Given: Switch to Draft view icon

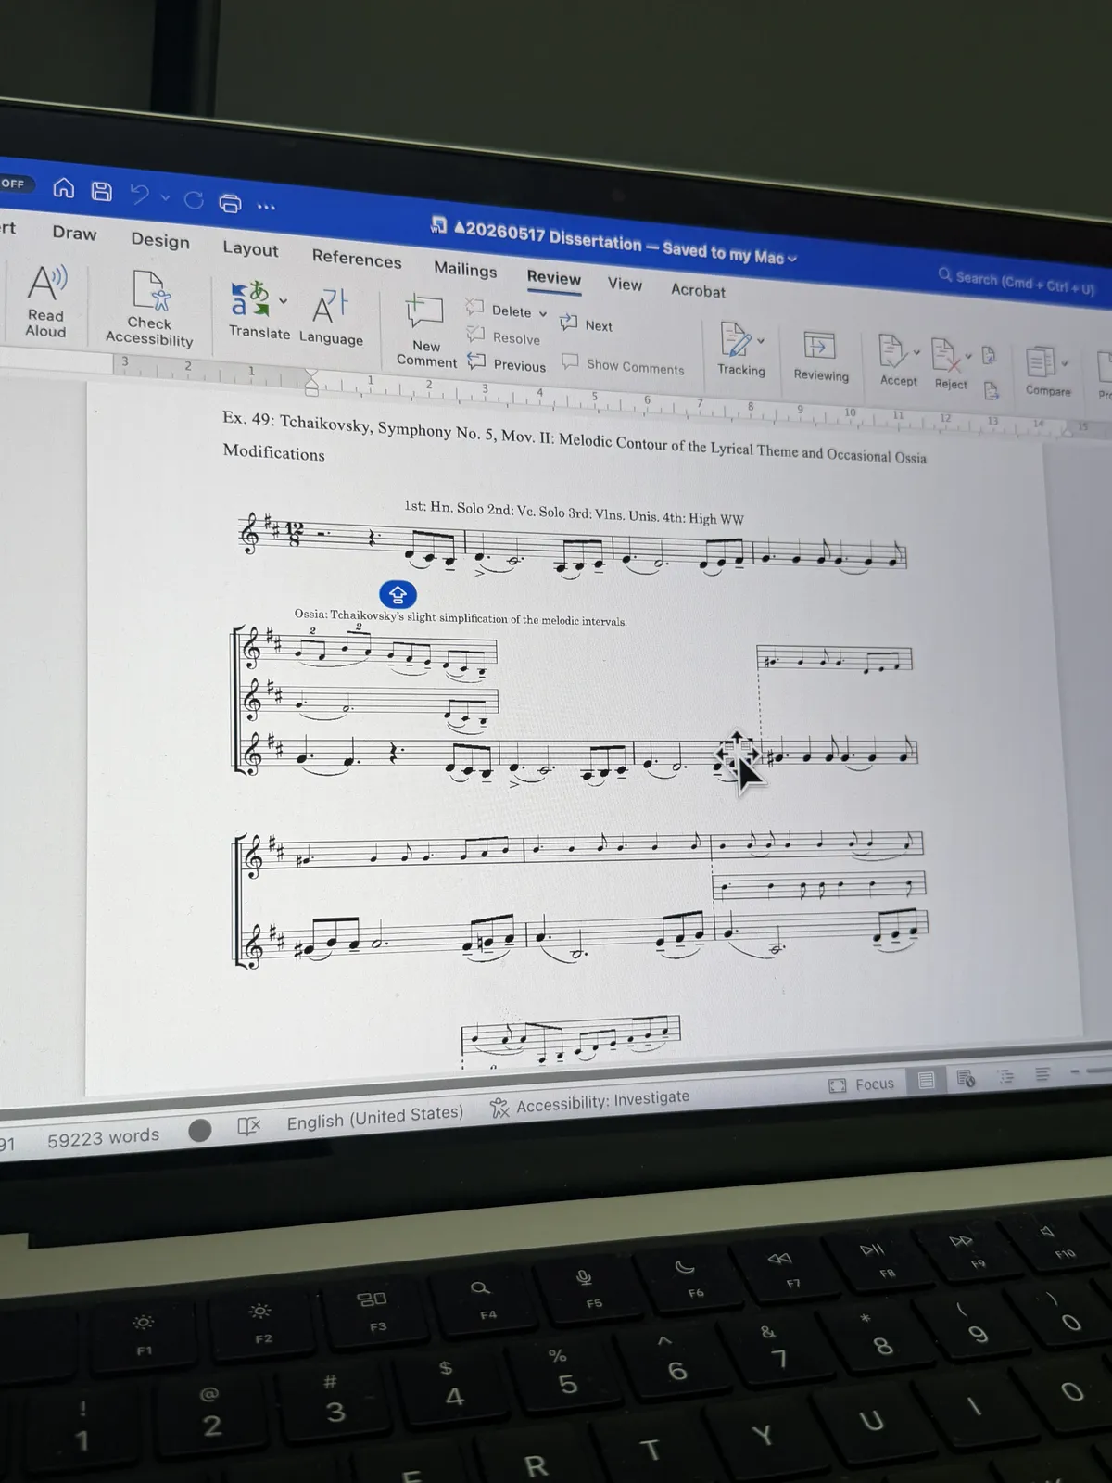Looking at the screenshot, I should [1042, 1074].
